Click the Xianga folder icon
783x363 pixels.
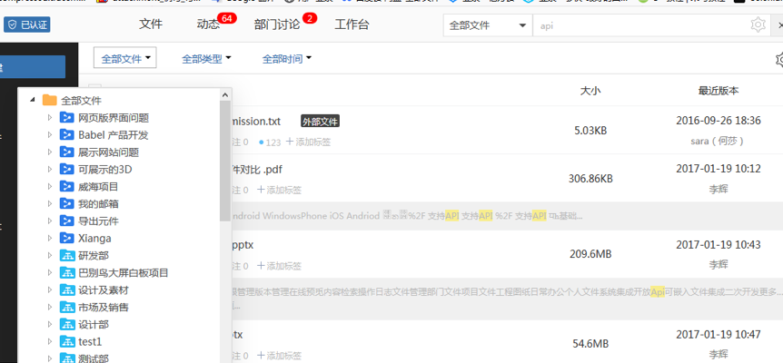coord(67,238)
